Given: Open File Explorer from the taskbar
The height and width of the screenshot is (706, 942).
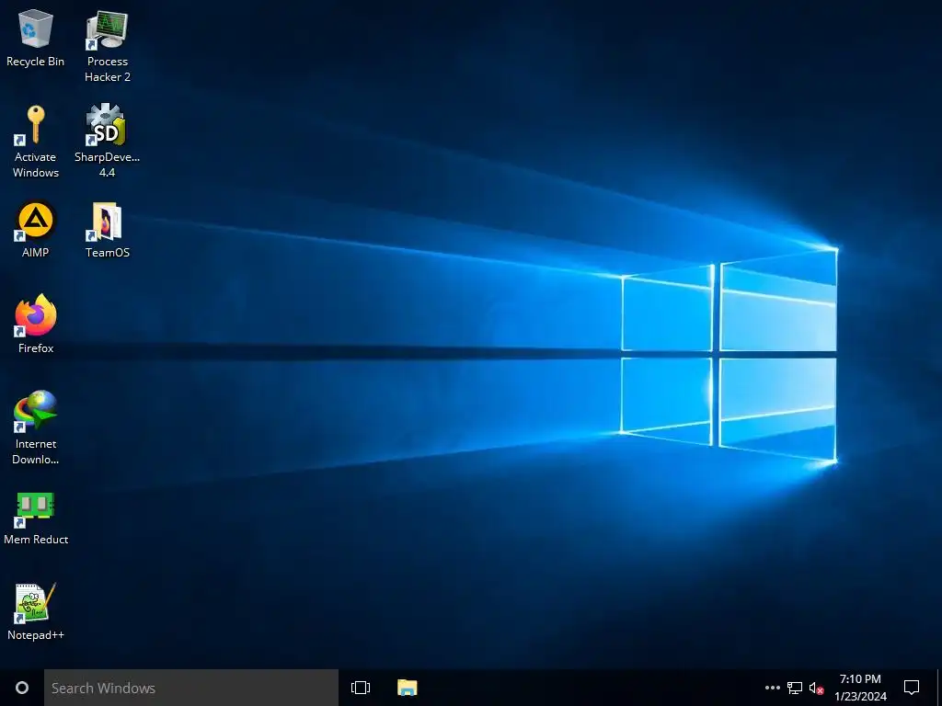Looking at the screenshot, I should click(x=408, y=688).
